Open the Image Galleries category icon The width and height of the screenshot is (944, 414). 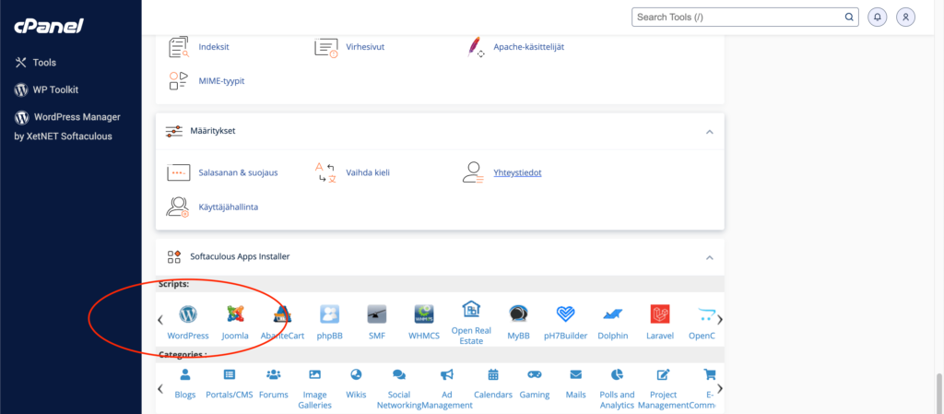[x=315, y=374]
